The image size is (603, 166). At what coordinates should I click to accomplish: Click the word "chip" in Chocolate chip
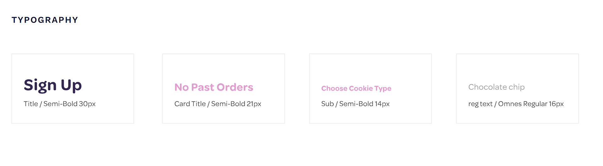tap(517, 87)
